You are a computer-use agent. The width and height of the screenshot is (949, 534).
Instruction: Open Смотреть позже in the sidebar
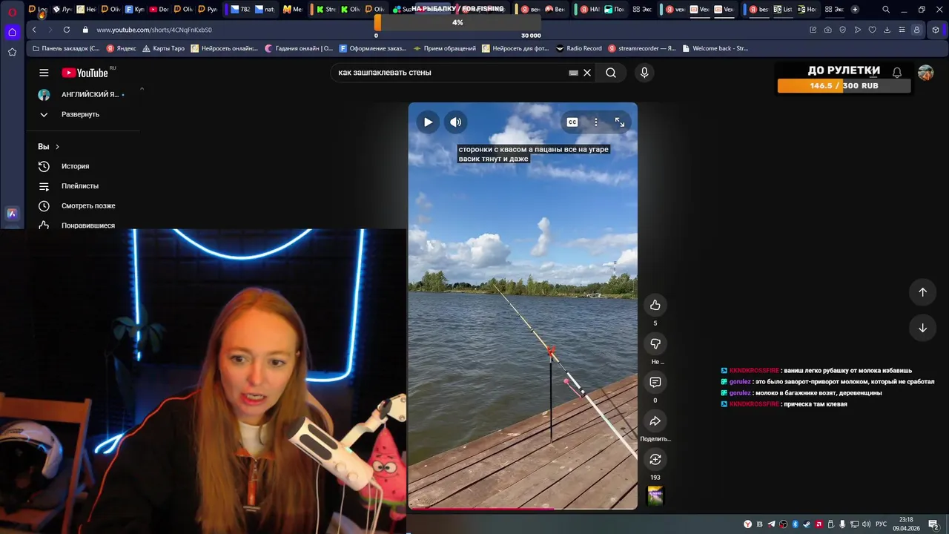(78, 205)
